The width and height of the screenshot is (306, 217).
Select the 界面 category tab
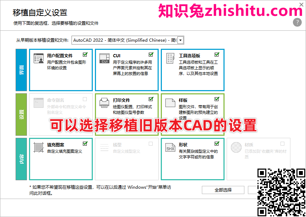(x=21, y=70)
